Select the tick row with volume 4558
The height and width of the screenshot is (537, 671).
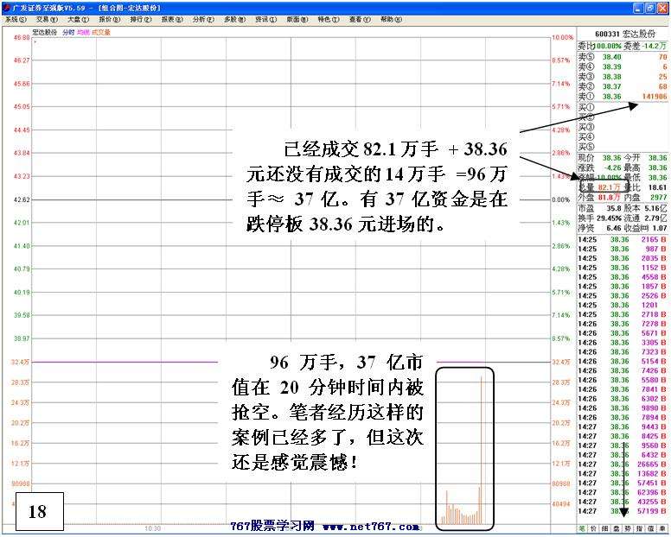point(623,277)
